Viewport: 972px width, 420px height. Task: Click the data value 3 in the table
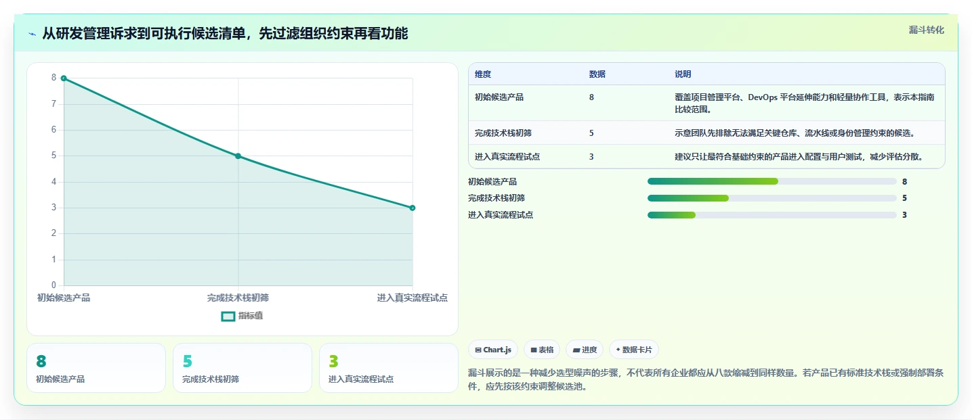pyautogui.click(x=592, y=157)
